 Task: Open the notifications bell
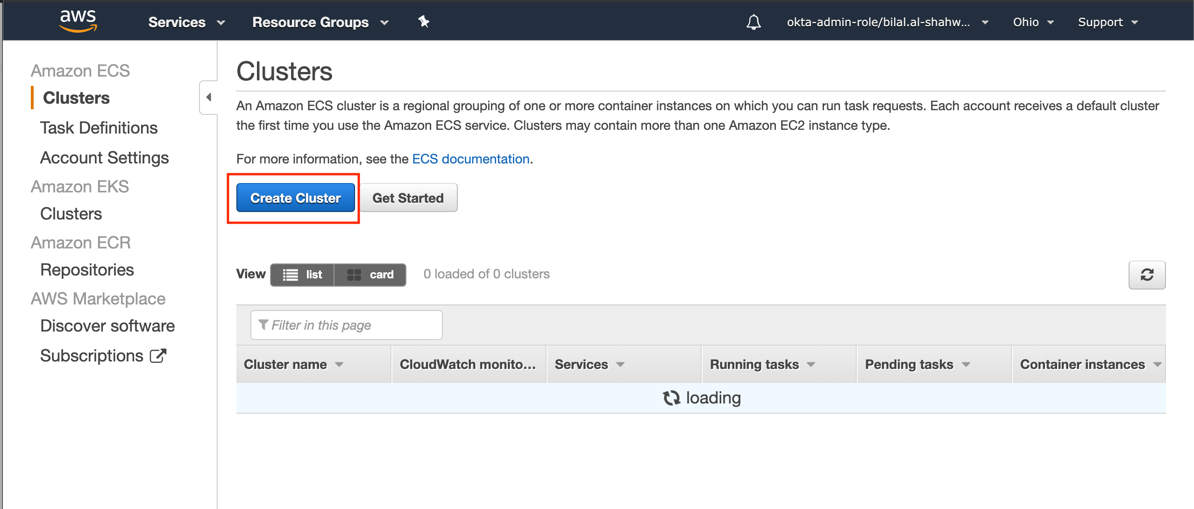tap(753, 22)
